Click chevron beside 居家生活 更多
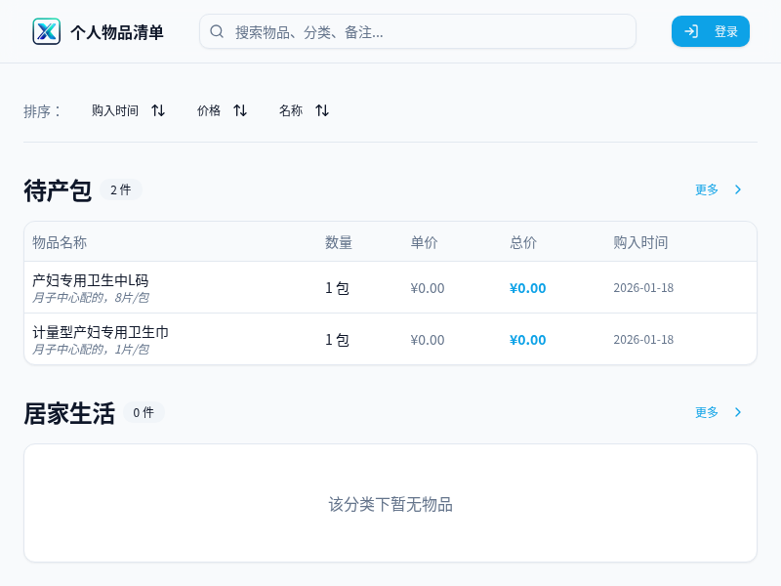The height and width of the screenshot is (586, 781). [x=738, y=412]
